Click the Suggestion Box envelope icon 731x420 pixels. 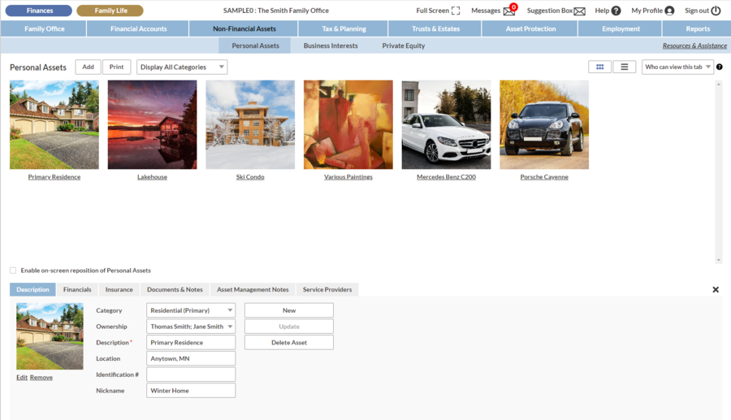[x=579, y=11]
